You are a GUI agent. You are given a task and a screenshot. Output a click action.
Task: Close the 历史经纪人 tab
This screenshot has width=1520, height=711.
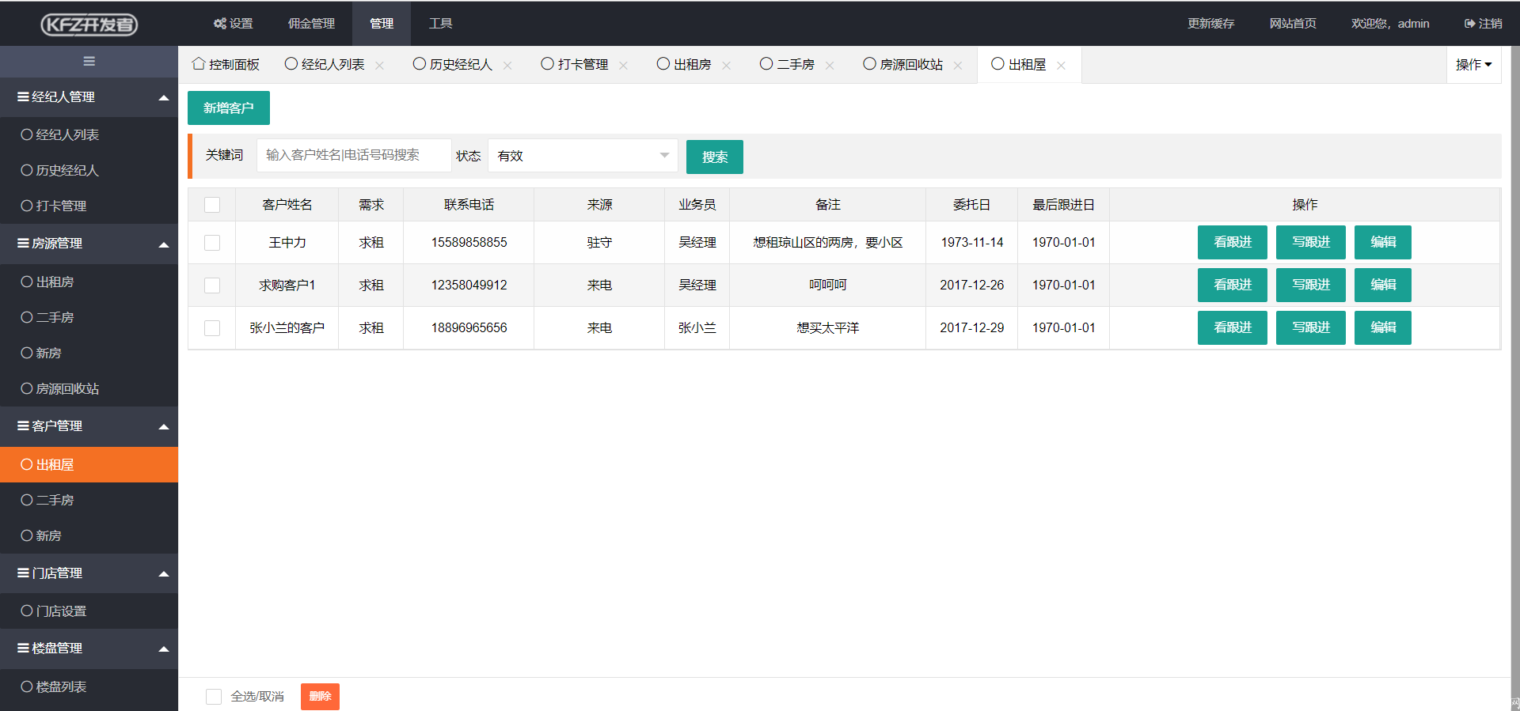coord(507,66)
